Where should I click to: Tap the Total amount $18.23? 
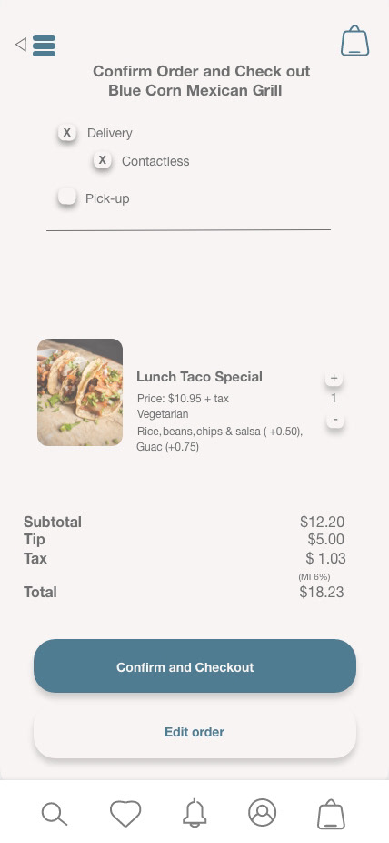(x=322, y=592)
